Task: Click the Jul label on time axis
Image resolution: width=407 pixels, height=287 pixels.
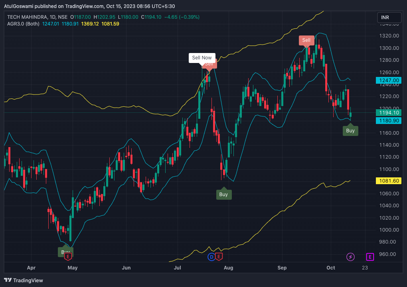Action: pos(177,268)
